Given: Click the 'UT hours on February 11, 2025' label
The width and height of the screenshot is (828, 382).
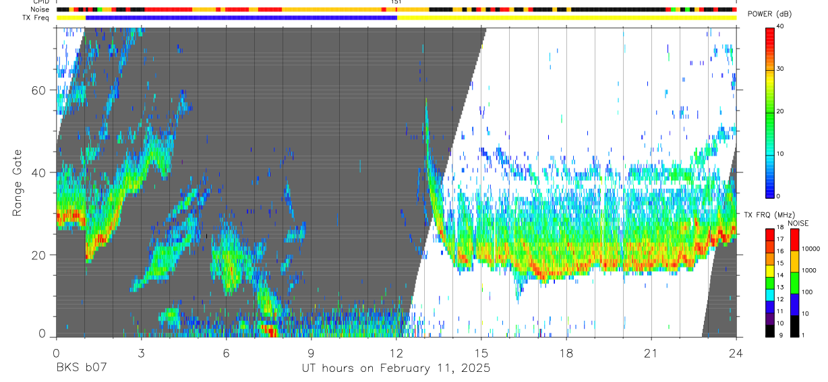Looking at the screenshot, I should point(396,369).
